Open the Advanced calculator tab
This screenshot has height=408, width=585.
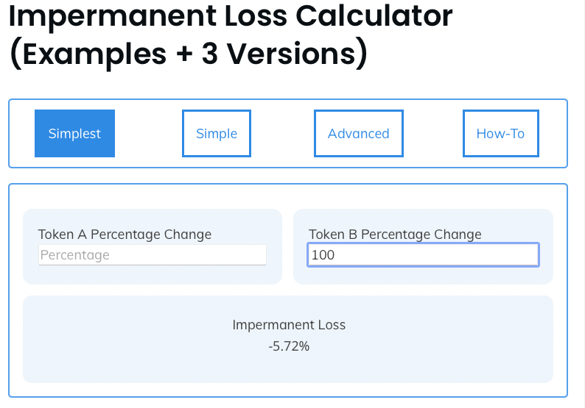(x=358, y=133)
